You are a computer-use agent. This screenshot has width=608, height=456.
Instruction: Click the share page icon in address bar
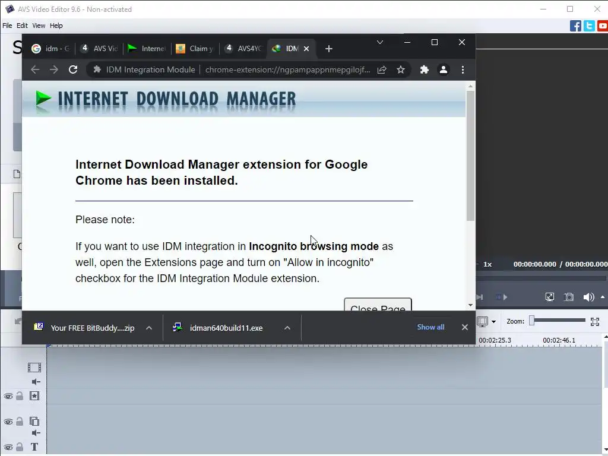tap(382, 70)
